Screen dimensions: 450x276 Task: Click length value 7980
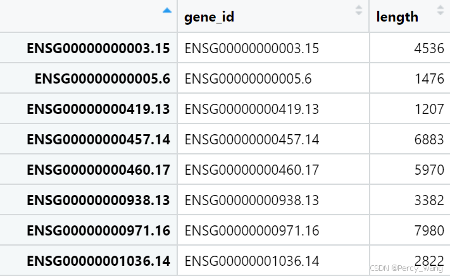[x=429, y=230]
